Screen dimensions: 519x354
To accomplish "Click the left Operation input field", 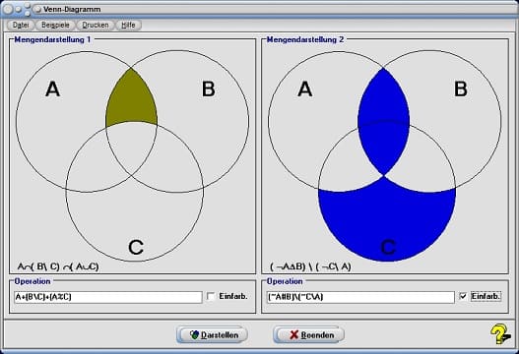I will 108,297.
